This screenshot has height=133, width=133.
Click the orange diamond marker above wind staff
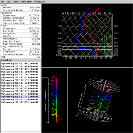56,73
